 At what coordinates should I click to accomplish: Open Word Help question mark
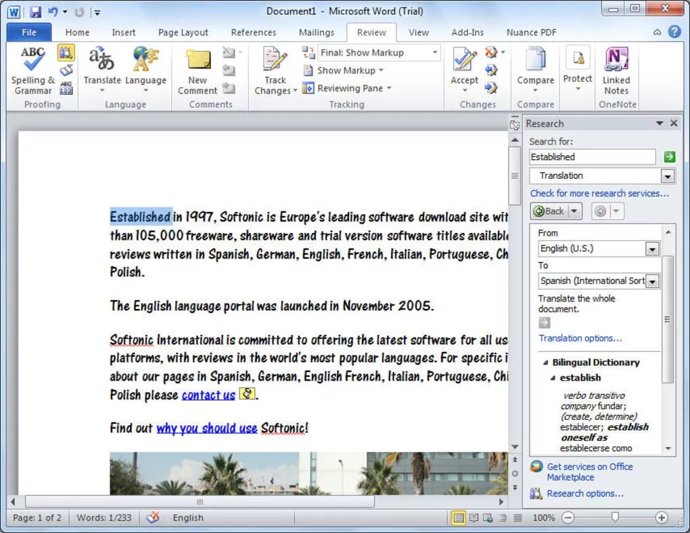click(674, 32)
